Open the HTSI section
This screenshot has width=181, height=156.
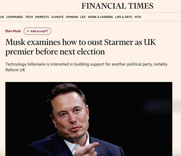(138, 17)
